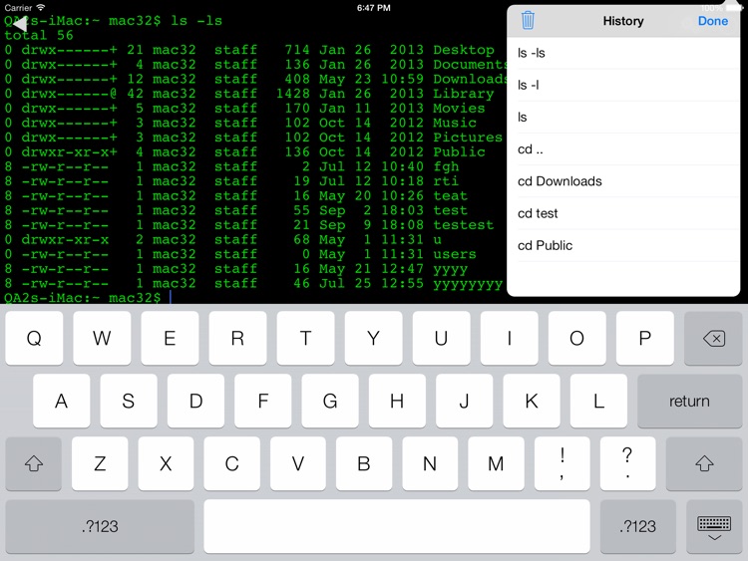Tap the 'testest' file name in listing

pos(463,224)
